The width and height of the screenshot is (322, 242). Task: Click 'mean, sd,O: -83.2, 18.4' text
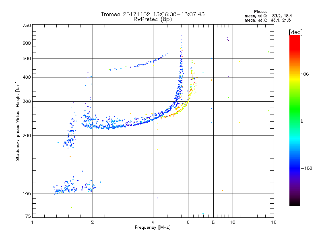click(x=268, y=16)
